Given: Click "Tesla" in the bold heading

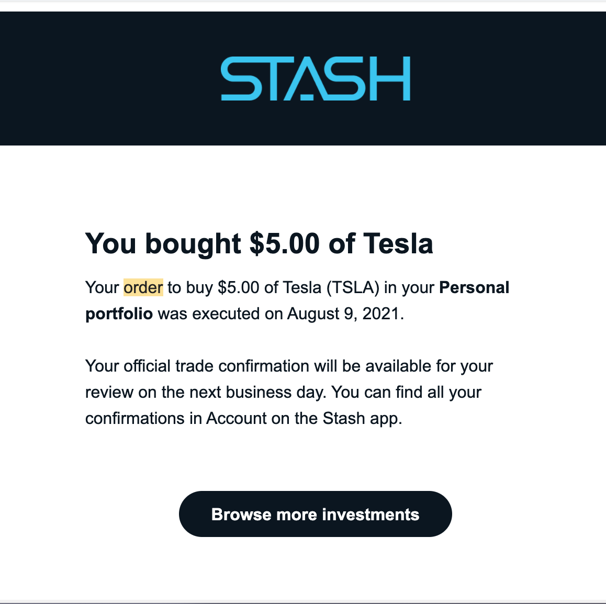Looking at the screenshot, I should coord(398,244).
